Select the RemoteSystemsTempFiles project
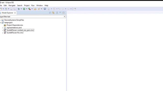This screenshot has width=163, height=91. tap(14, 20)
